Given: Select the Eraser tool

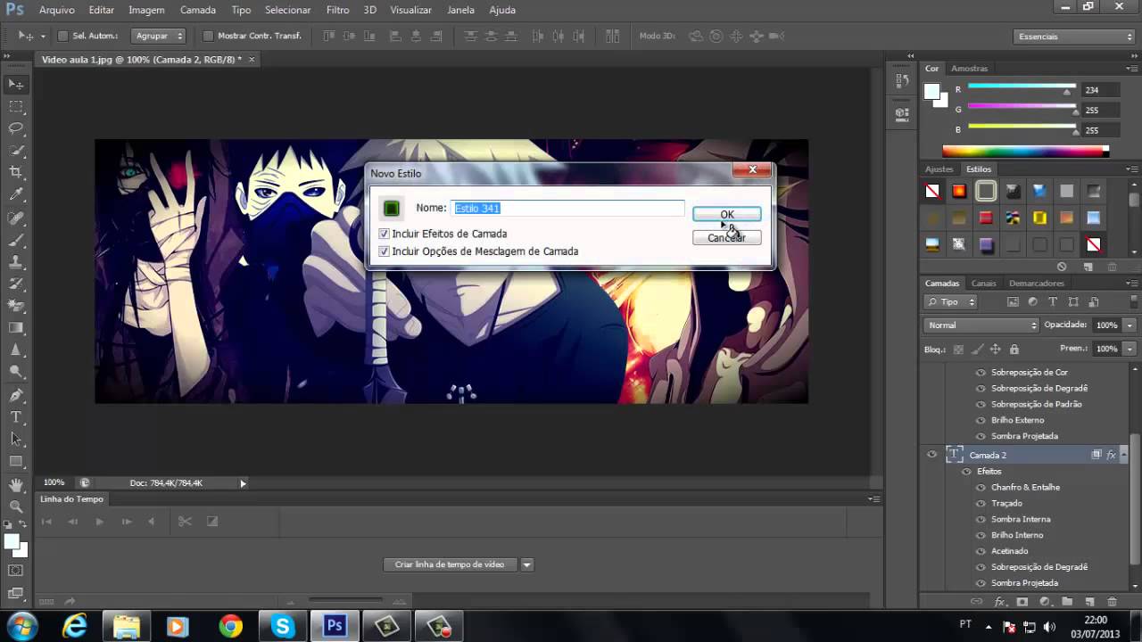Looking at the screenshot, I should point(16,306).
